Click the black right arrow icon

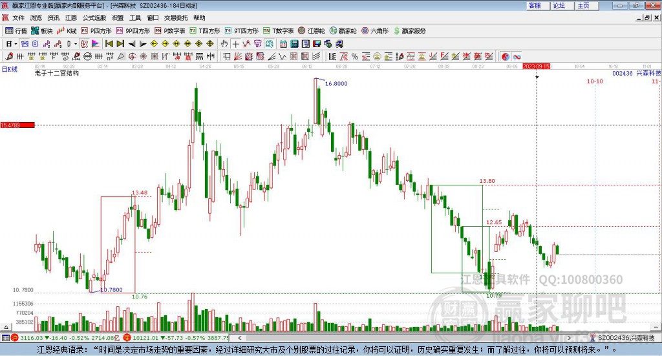143,44
